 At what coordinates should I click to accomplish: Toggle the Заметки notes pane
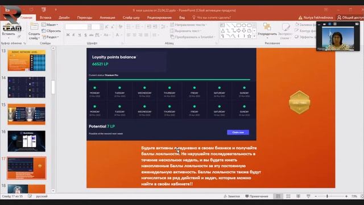coord(231,196)
